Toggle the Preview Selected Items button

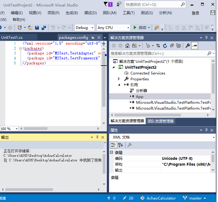click(x=195, y=46)
